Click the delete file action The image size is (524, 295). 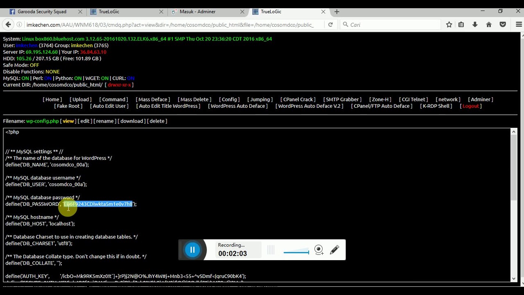[157, 121]
